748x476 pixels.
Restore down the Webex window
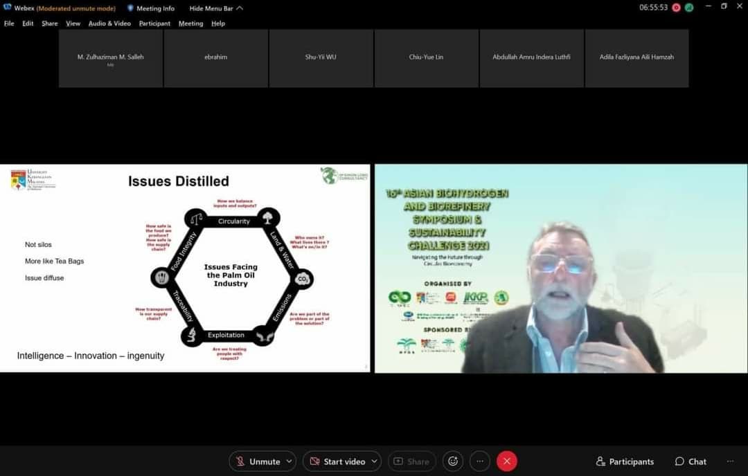(x=724, y=7)
